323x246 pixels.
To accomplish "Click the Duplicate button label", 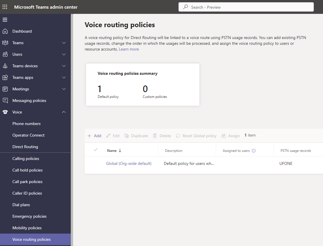I will tap(140, 136).
